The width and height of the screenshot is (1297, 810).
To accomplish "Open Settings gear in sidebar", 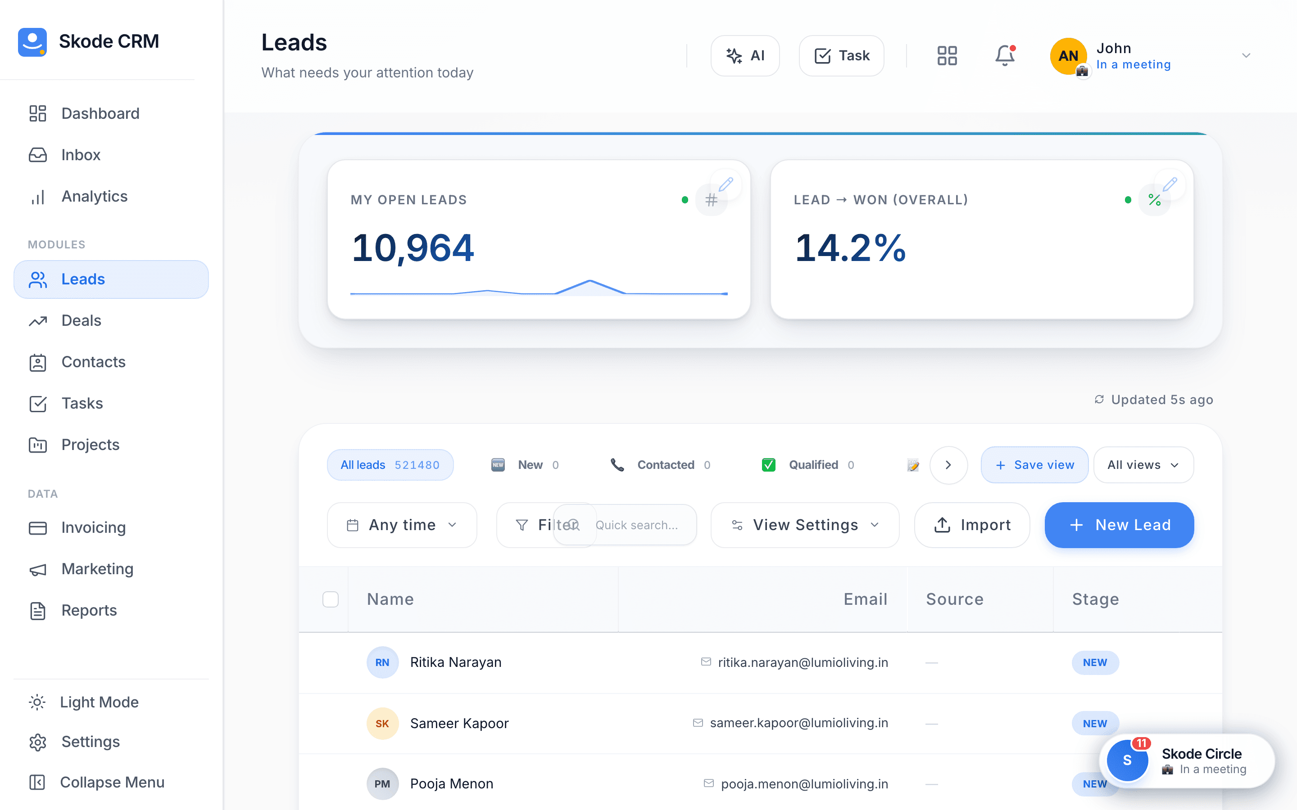I will [37, 742].
